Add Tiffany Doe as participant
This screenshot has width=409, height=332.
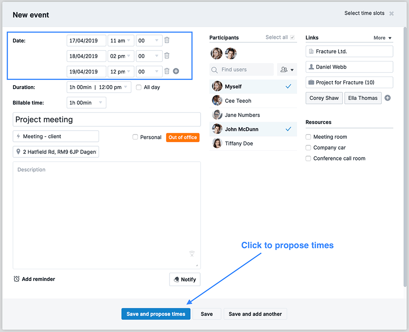(x=253, y=144)
